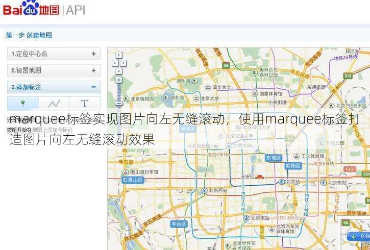
Task: Click the 阜石路 road label
Action: (126, 162)
